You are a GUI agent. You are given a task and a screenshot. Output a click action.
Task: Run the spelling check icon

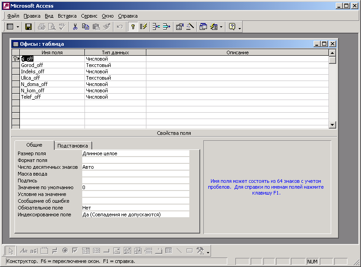pyautogui.click(x=62, y=27)
